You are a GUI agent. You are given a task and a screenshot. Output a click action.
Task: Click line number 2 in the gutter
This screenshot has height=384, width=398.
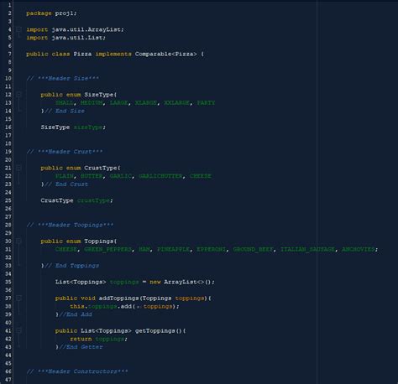coord(9,13)
